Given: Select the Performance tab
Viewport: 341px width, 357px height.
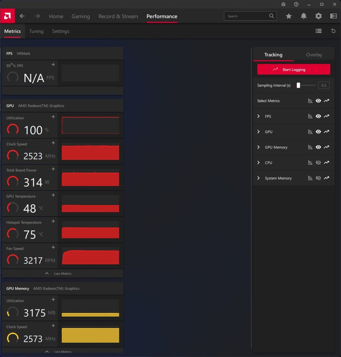Looking at the screenshot, I should click(162, 16).
